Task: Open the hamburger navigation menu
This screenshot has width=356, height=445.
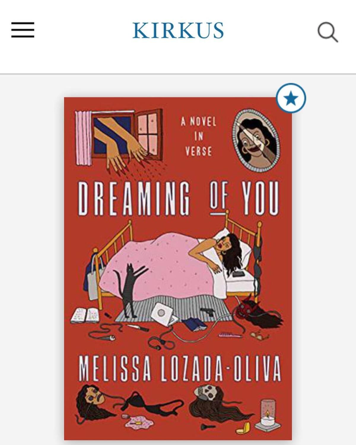Action: [x=23, y=30]
